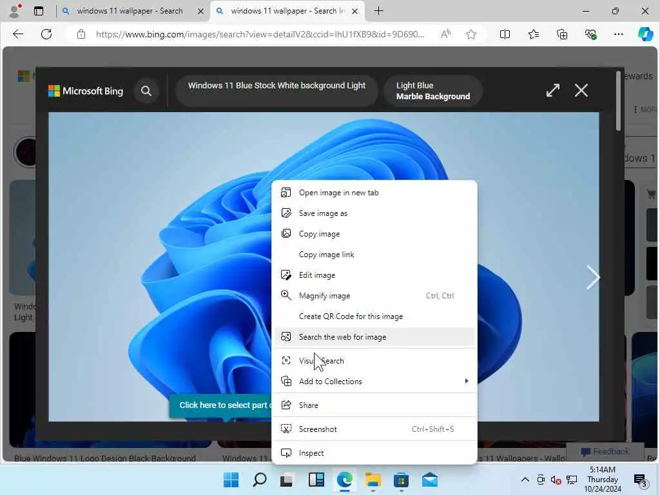Open a new browser tab
This screenshot has width=660, height=495.
pyautogui.click(x=378, y=11)
